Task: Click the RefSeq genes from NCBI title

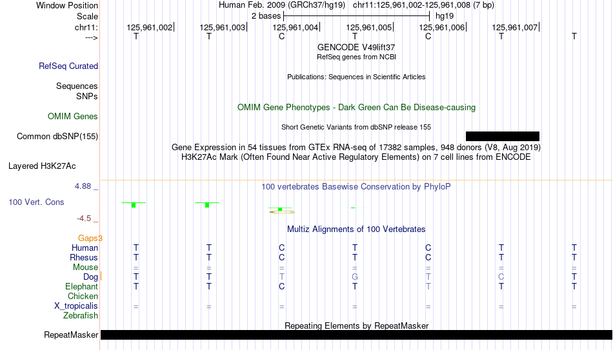Action: 356,57
